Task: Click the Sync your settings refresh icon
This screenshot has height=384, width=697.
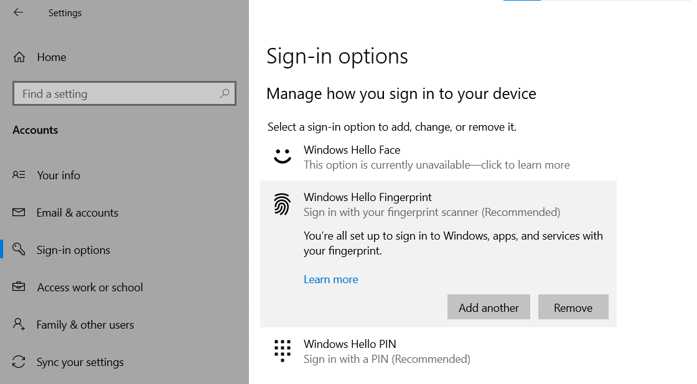Action: (x=19, y=362)
